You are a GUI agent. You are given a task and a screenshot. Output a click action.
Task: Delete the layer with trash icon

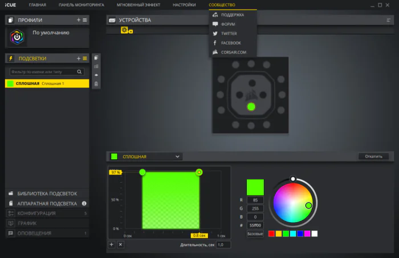pos(96,84)
